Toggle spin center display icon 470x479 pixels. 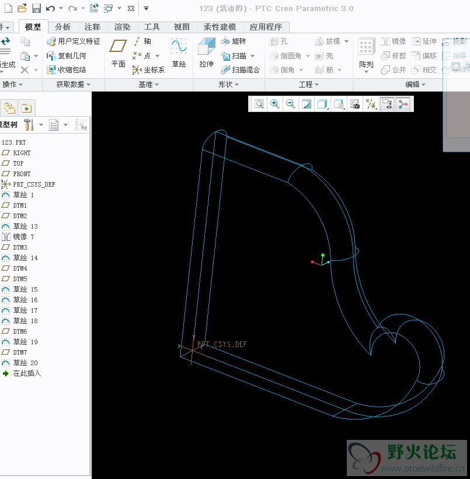pyautogui.click(x=403, y=104)
